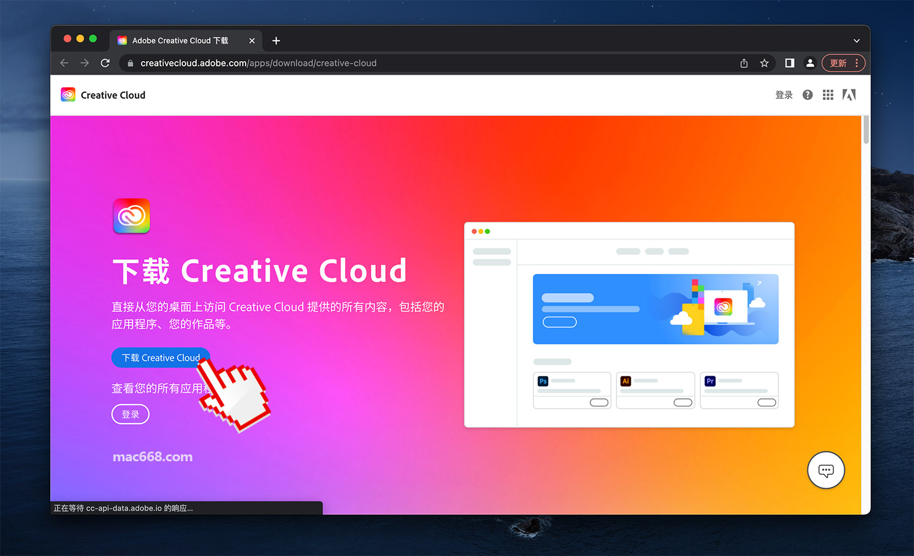This screenshot has width=914, height=556.
Task: Click the Premiere Pr icon in illustration
Action: click(710, 381)
